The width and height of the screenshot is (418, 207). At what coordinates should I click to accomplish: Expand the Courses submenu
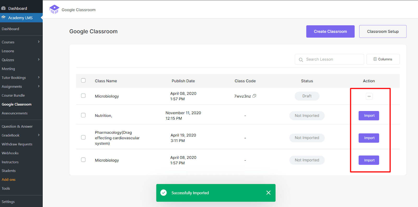pyautogui.click(x=39, y=42)
